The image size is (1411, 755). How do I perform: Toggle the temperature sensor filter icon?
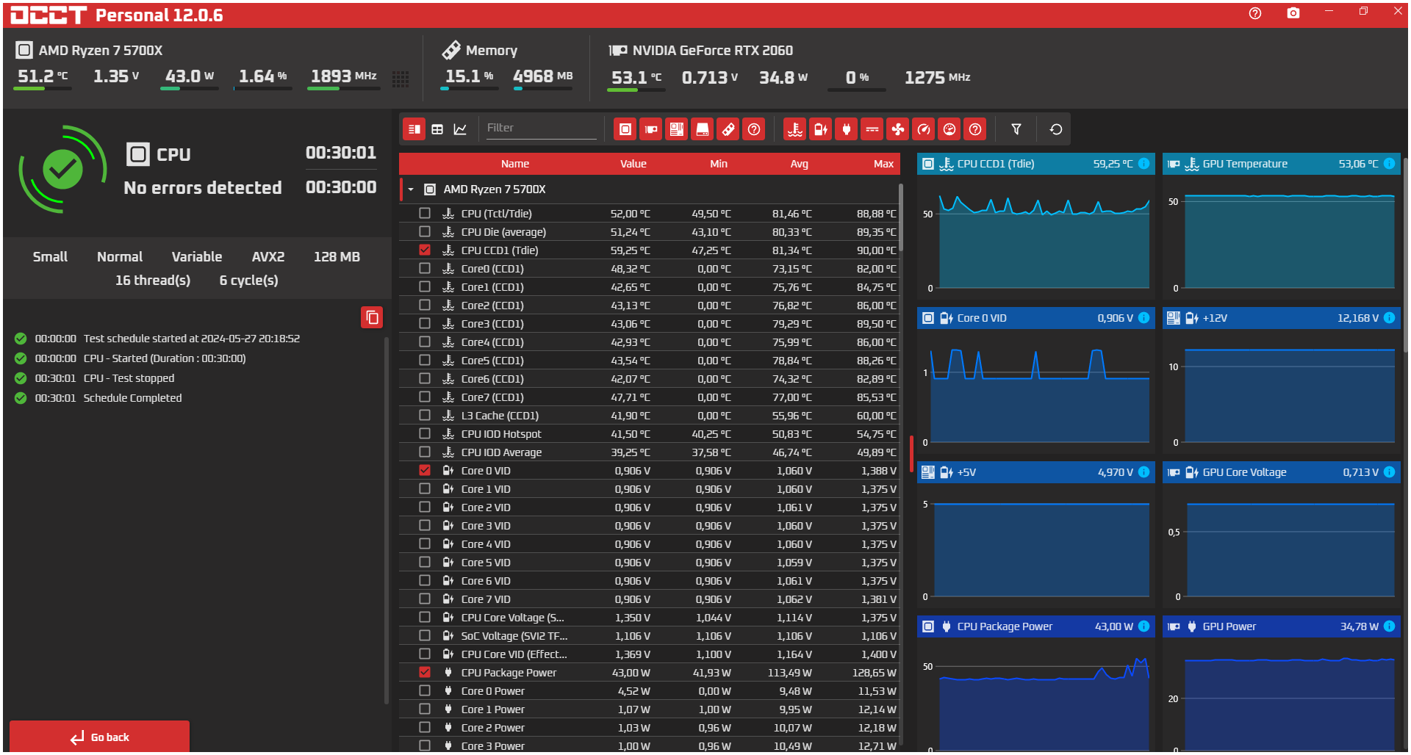click(x=795, y=130)
